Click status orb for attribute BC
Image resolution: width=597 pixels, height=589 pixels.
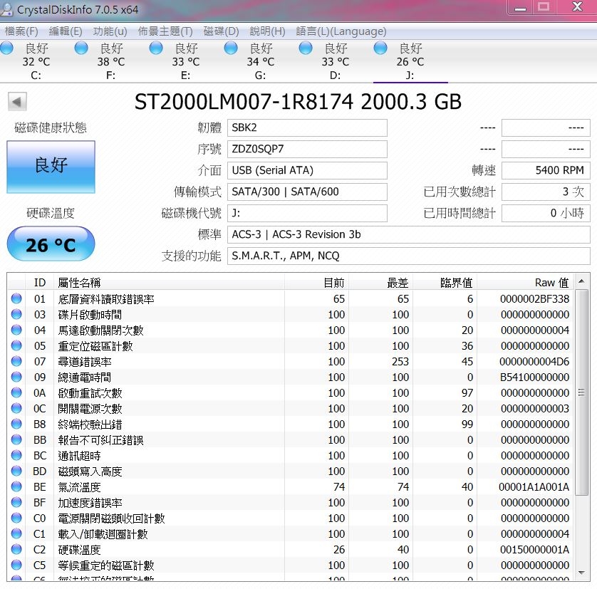(16, 455)
